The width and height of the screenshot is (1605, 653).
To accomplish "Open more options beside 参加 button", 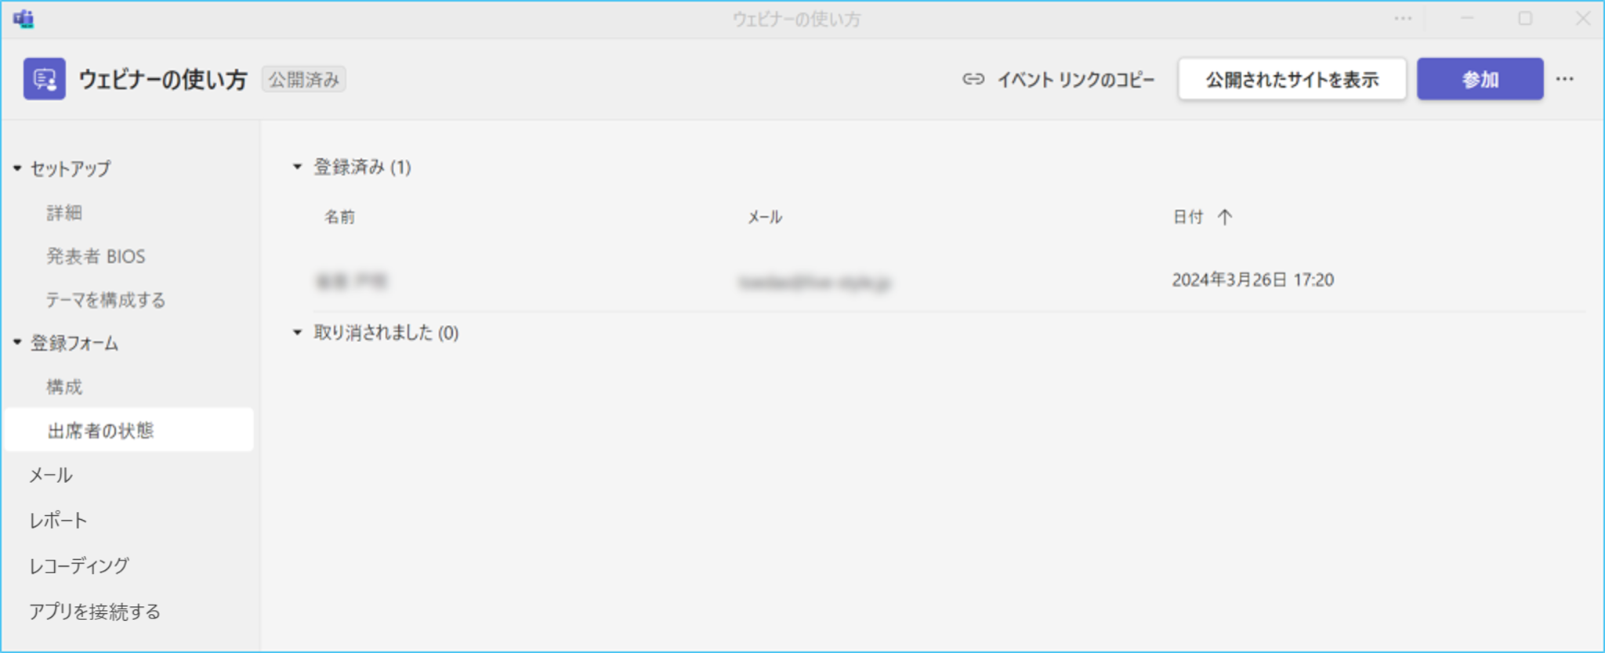I will point(1565,79).
